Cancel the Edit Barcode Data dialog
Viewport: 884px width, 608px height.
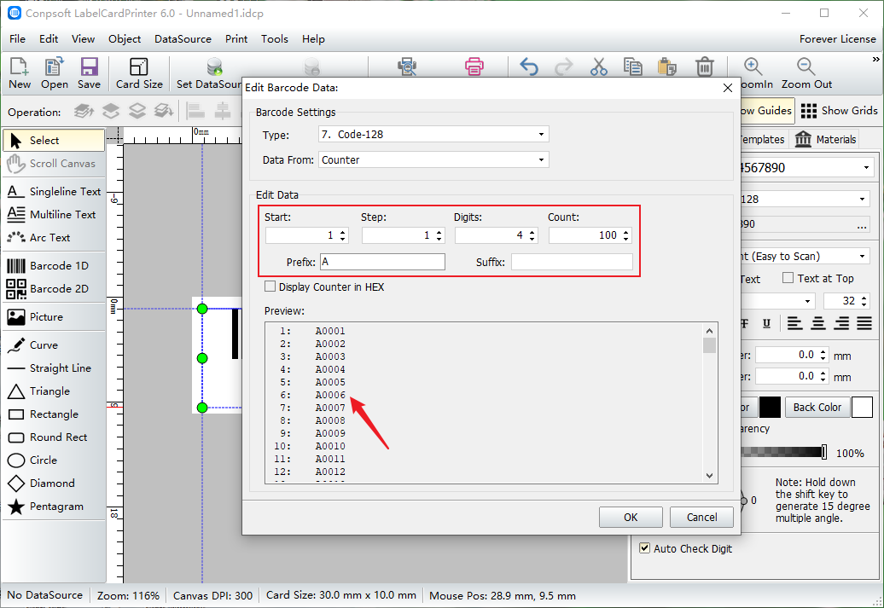702,518
